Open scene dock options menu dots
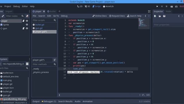The height and width of the screenshot is (104, 184). point(29,12)
